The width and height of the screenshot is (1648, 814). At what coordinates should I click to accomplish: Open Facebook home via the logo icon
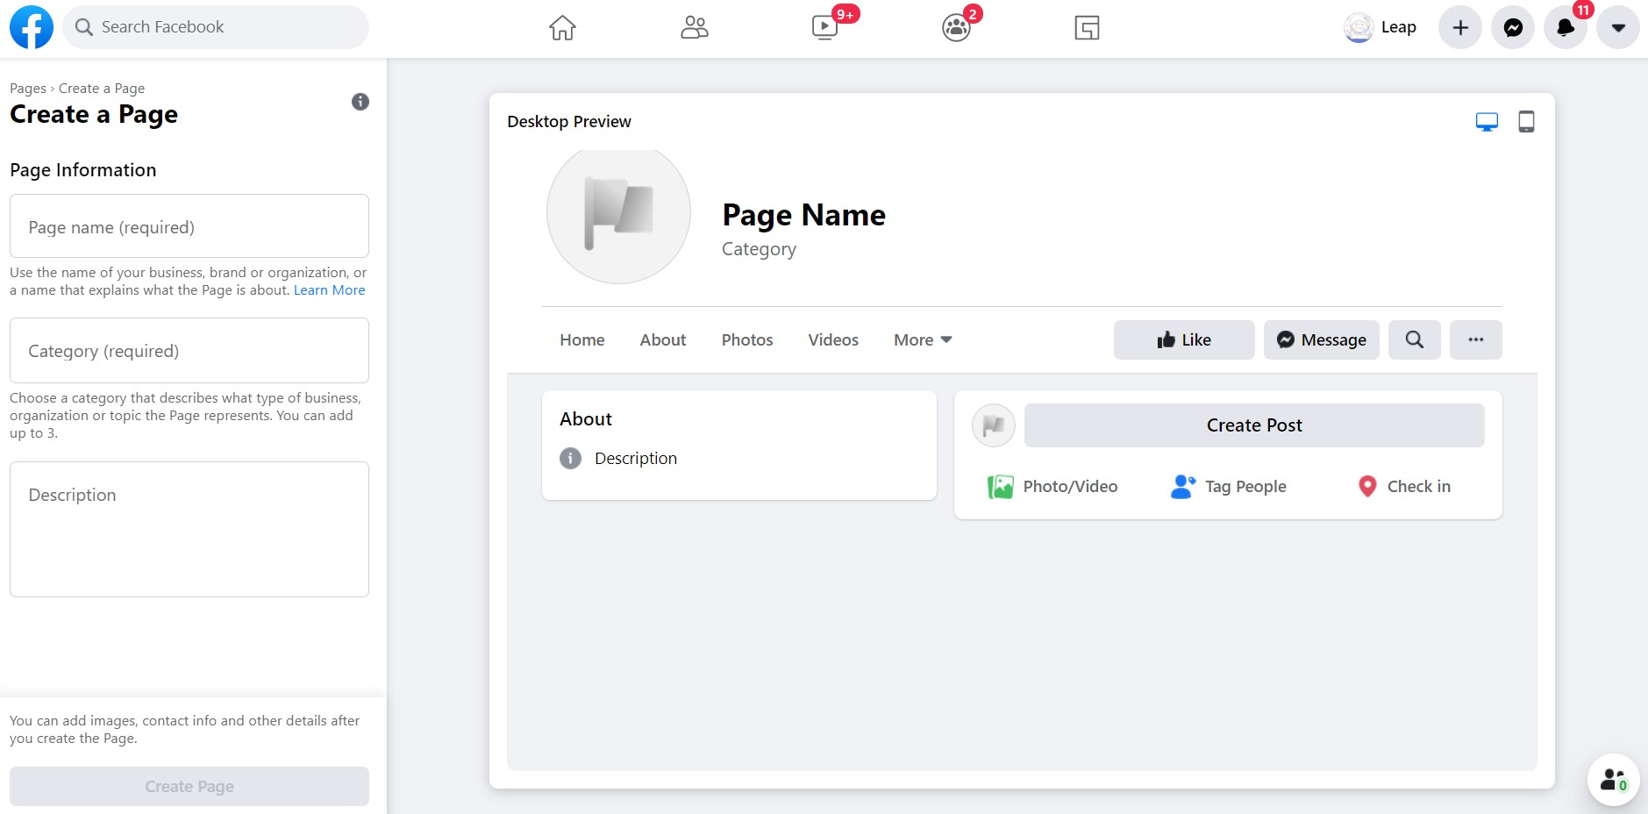[x=30, y=26]
